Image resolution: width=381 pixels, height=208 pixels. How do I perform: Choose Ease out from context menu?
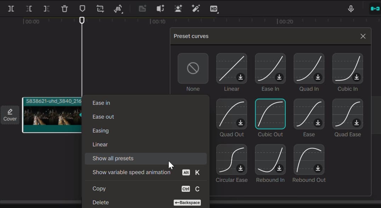pos(146,117)
